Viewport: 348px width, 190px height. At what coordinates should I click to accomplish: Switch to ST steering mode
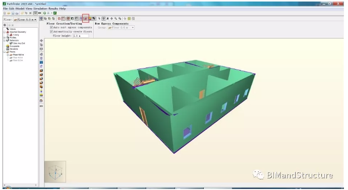tap(35, 13)
